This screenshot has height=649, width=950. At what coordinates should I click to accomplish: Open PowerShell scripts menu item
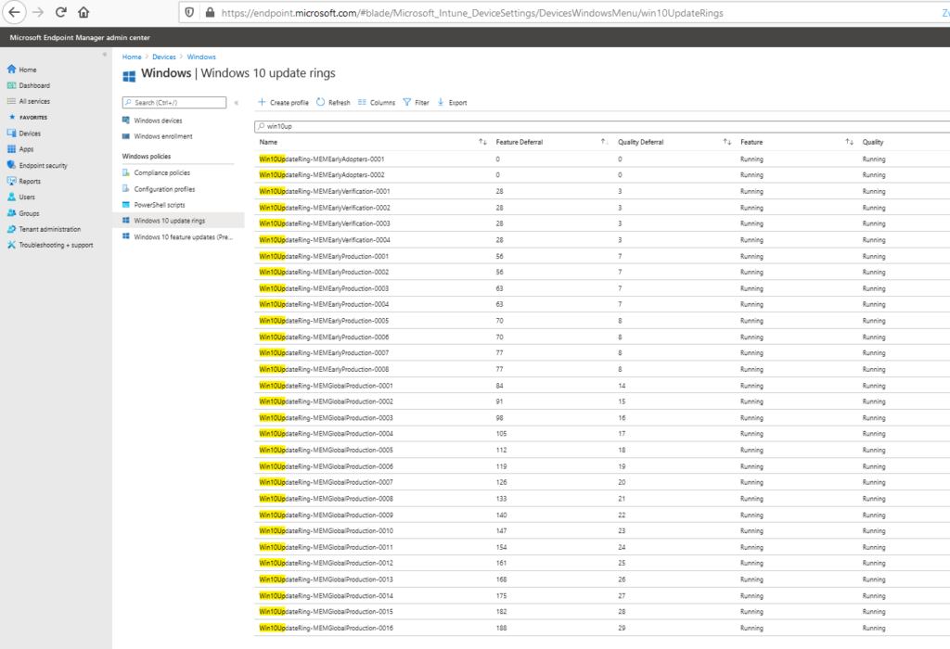pos(160,205)
